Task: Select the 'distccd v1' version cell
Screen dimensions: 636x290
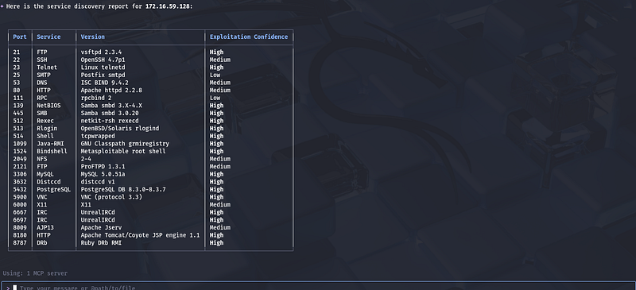Action: point(98,182)
